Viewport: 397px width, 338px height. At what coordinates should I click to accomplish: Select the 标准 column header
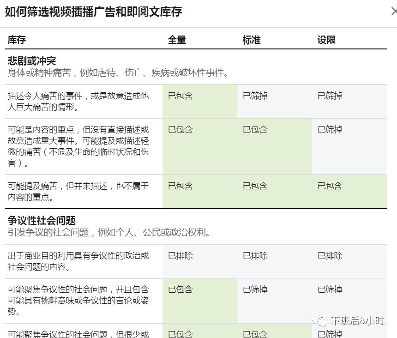[x=252, y=40]
